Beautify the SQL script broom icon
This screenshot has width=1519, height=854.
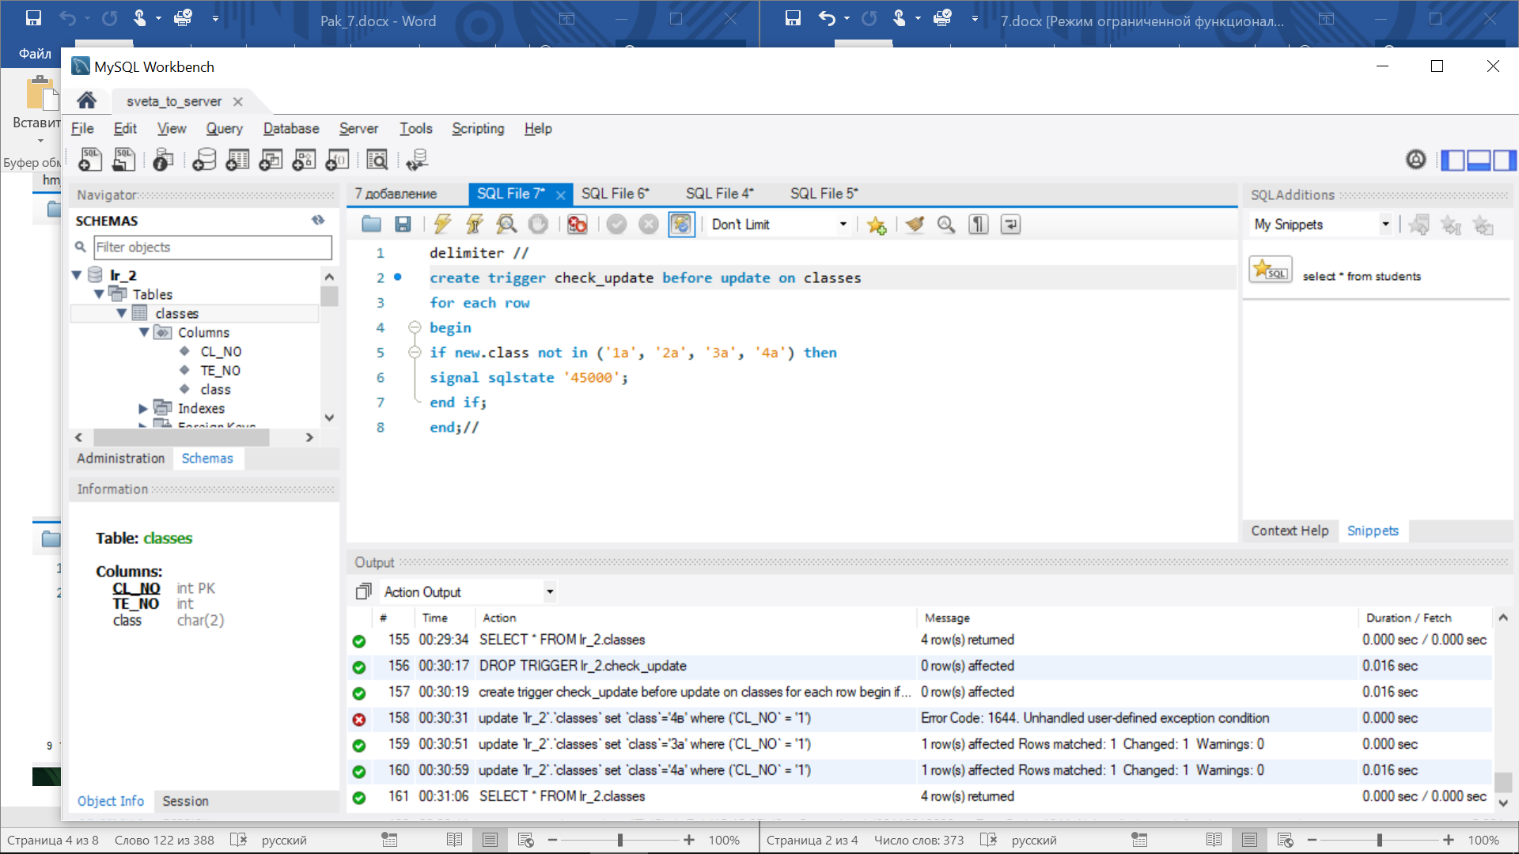tap(915, 225)
